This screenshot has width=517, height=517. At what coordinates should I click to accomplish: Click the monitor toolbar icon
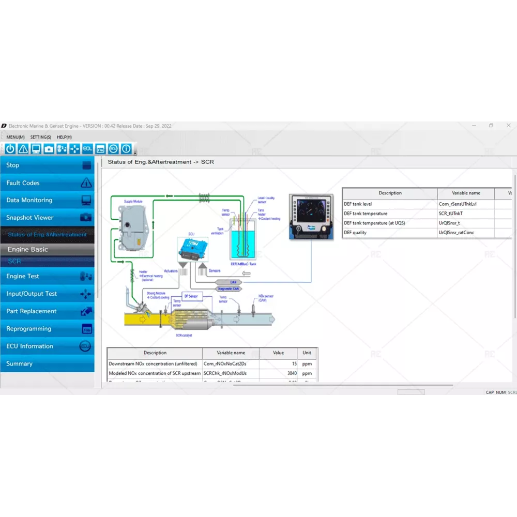coord(36,149)
